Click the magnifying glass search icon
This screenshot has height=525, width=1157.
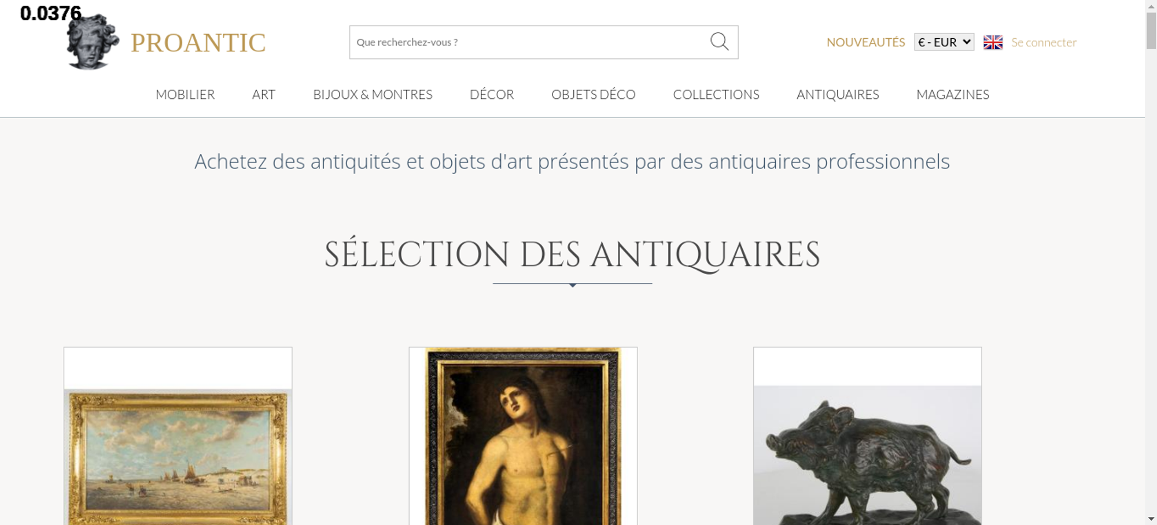pos(719,42)
